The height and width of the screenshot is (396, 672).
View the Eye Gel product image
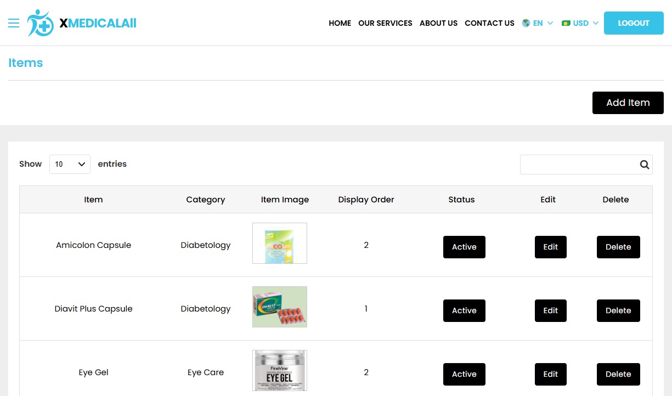point(279,370)
